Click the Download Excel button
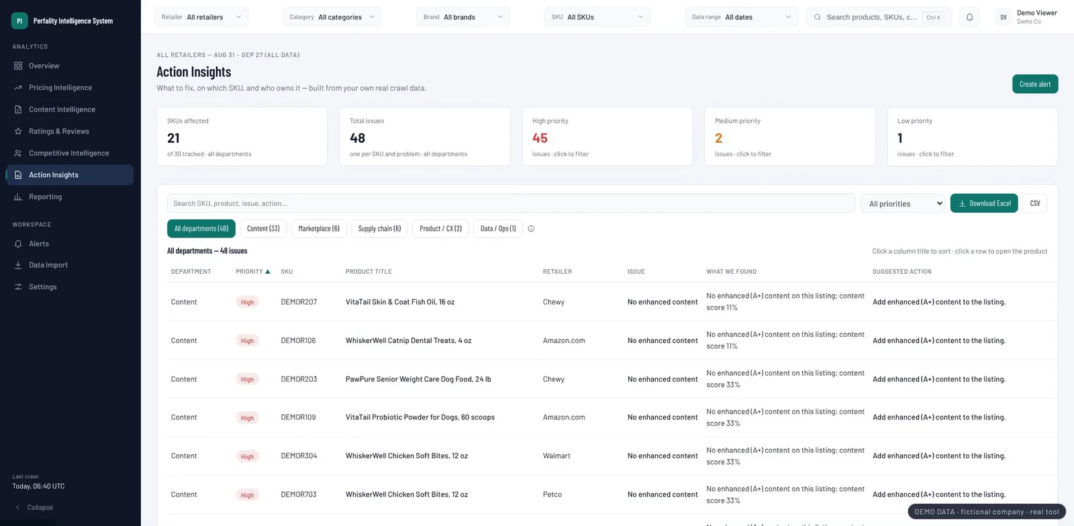This screenshot has width=1074, height=526. (984, 203)
